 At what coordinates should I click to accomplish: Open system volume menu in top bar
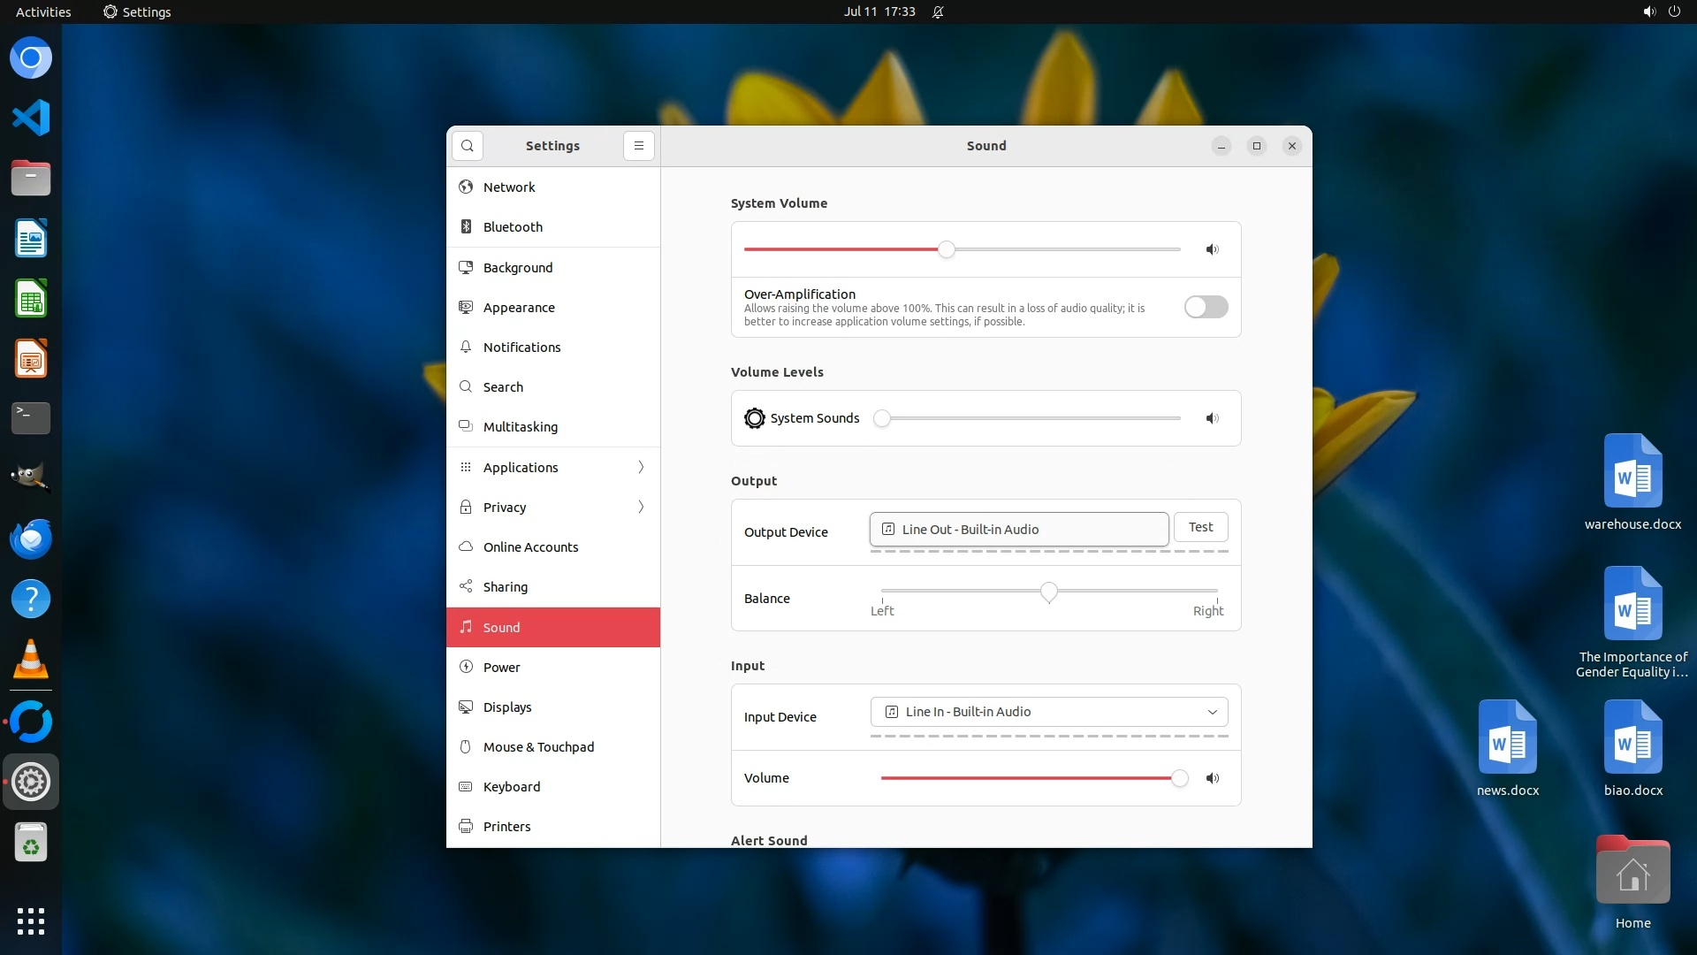pyautogui.click(x=1648, y=12)
